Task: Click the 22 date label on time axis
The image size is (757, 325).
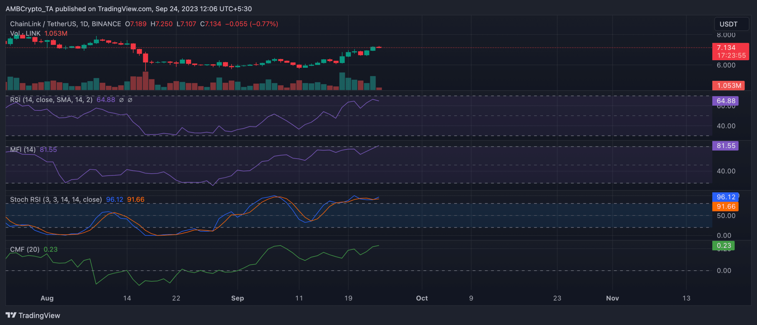Action: pos(176,298)
